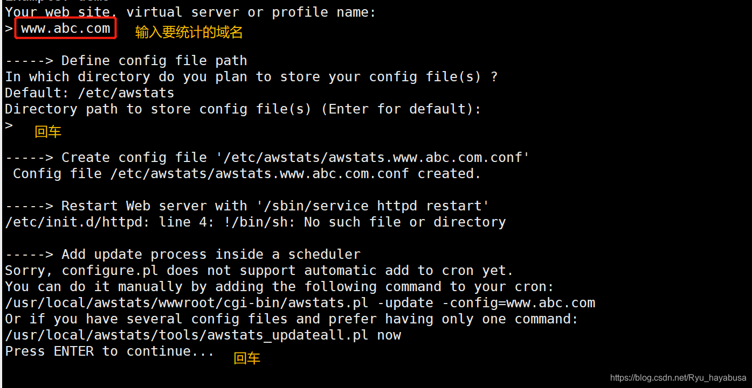Click the line 'Your web site, virtual server or profile name:'
Screen dimensions: 752x388
pos(190,12)
